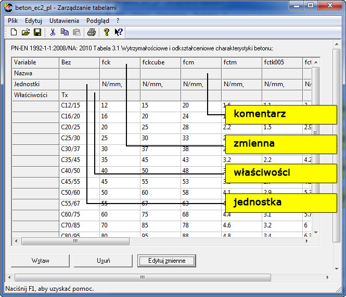Click the fckcube column header cell
The width and height of the screenshot is (346, 297).
pos(160,62)
